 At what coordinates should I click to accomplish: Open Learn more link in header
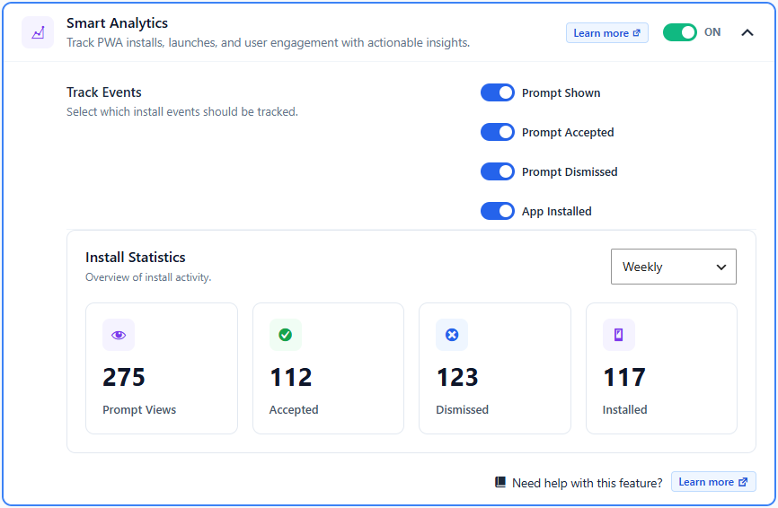click(606, 33)
